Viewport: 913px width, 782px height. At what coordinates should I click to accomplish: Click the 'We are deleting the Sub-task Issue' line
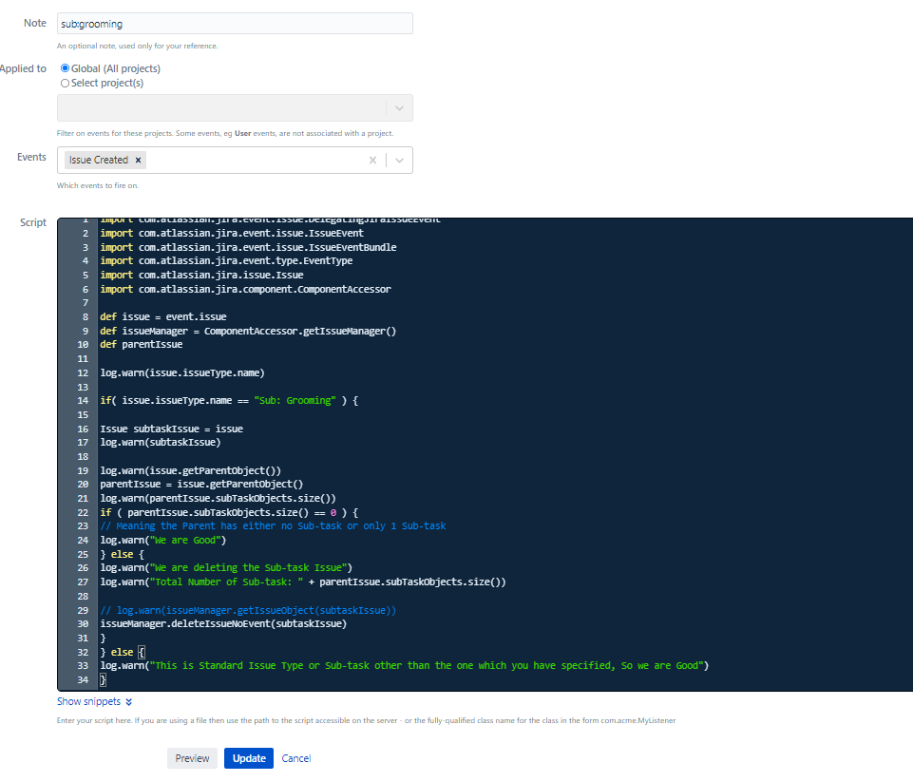pyautogui.click(x=226, y=567)
